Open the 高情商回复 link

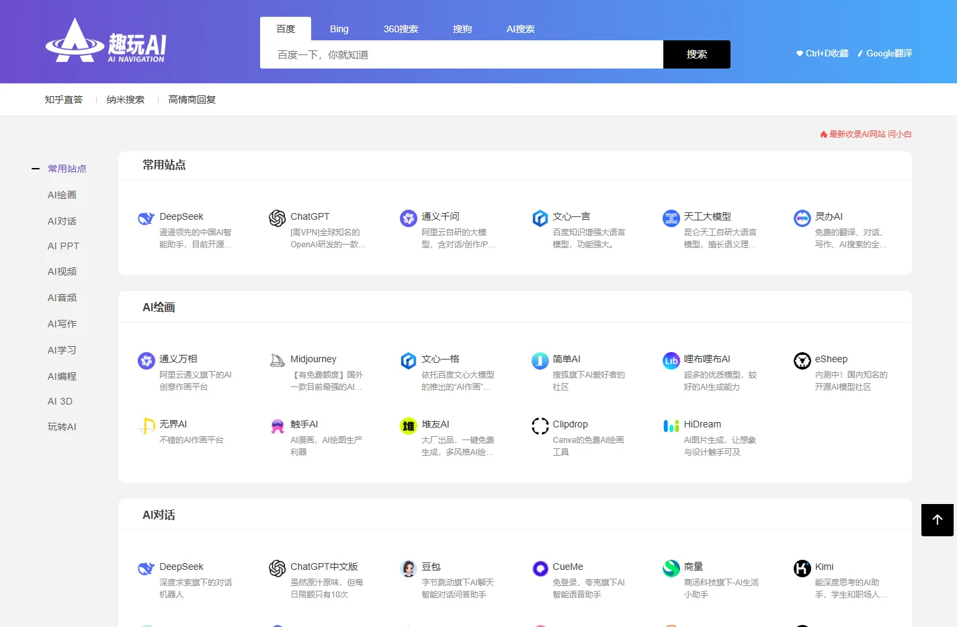[x=192, y=99]
